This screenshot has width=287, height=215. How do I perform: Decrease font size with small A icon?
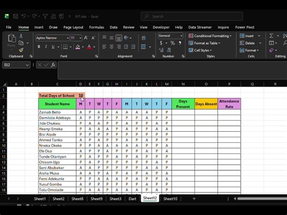tap(93, 38)
